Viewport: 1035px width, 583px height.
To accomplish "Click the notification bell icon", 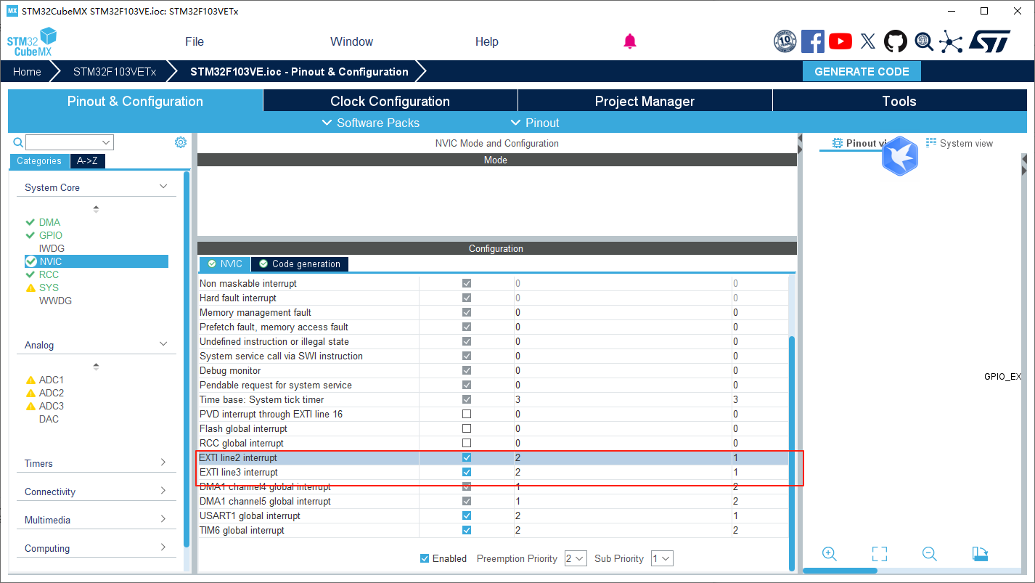I will coord(630,41).
